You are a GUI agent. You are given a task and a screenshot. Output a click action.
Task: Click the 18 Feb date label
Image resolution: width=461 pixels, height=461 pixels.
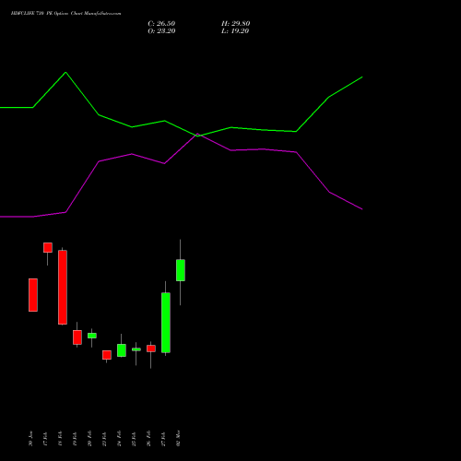click(60, 439)
